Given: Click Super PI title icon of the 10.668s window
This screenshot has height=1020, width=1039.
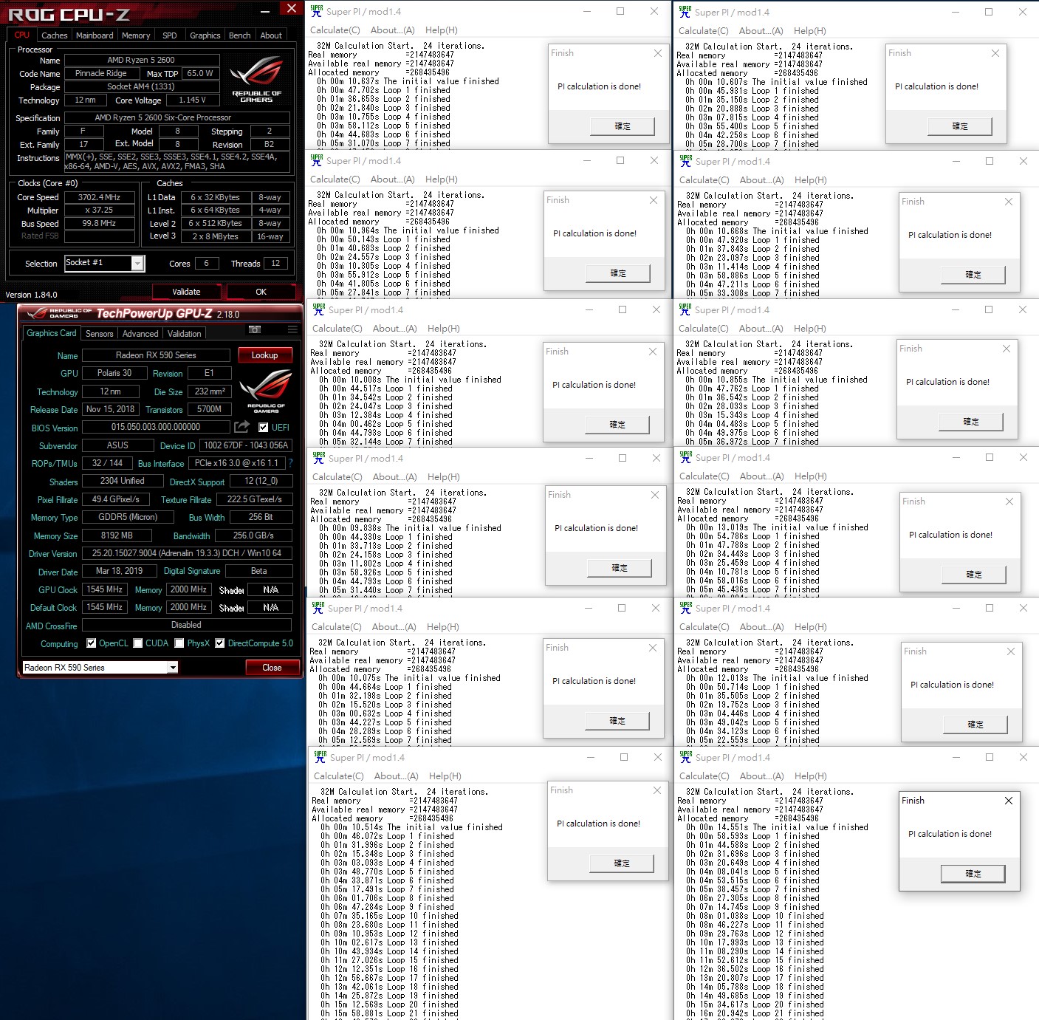Looking at the screenshot, I should [x=685, y=161].
